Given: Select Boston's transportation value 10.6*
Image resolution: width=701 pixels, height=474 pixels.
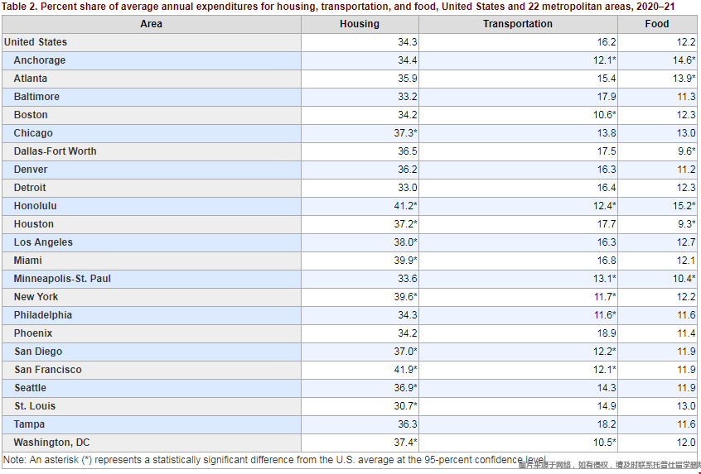Looking at the screenshot, I should 602,115.
